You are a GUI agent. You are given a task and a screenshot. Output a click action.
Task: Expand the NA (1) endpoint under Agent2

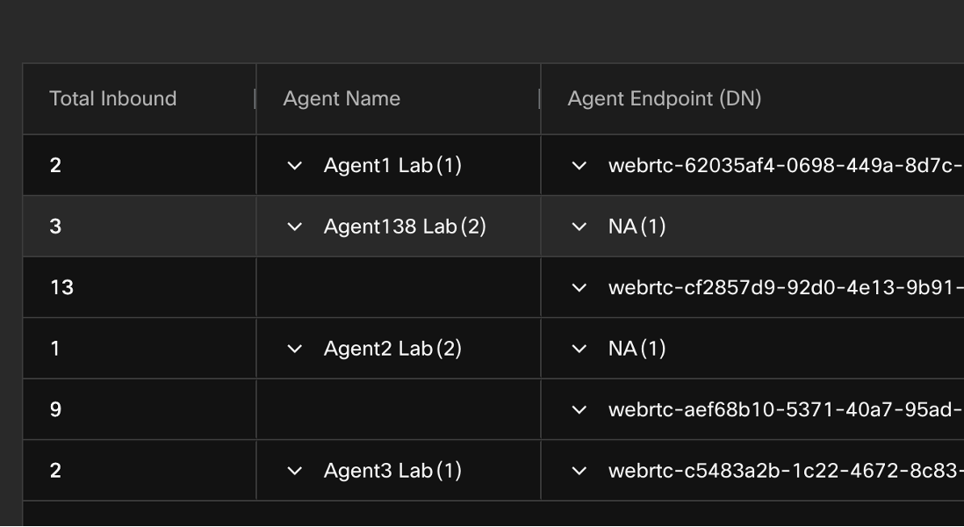tap(579, 349)
